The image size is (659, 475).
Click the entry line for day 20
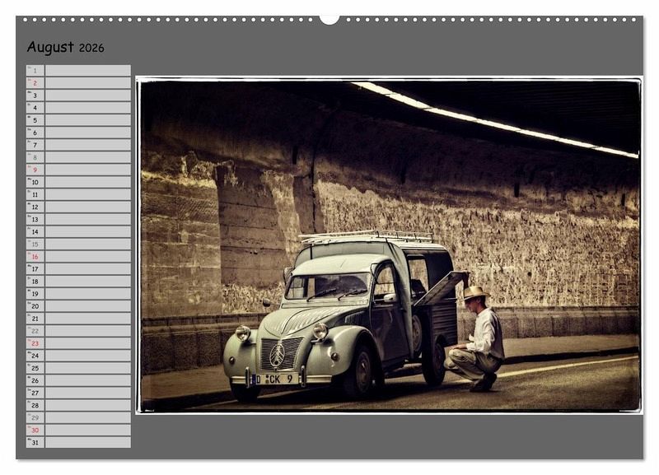(87, 305)
